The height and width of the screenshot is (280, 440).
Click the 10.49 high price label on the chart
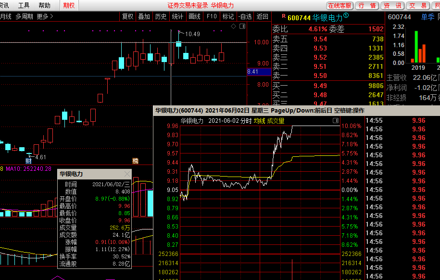click(192, 34)
